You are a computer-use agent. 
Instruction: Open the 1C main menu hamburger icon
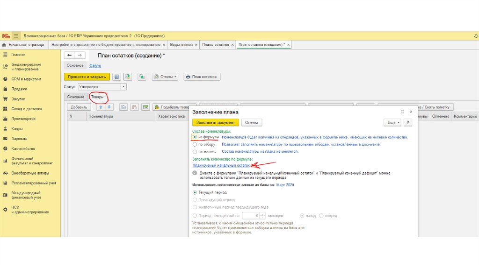(x=16, y=35)
